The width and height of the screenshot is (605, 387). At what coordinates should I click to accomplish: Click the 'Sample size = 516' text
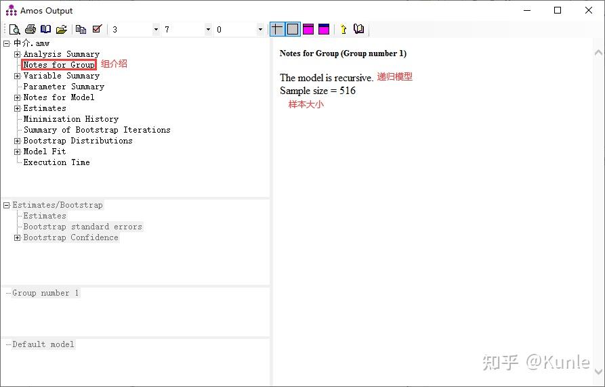tap(318, 91)
